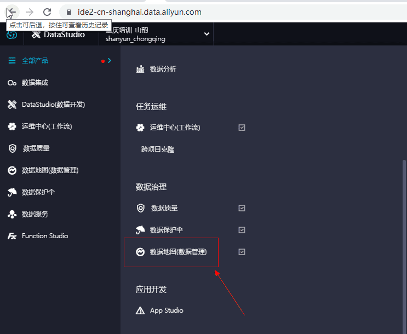This screenshot has width=407, height=334.
Task: Click the DataWorks logo icon
Action: tap(12, 34)
